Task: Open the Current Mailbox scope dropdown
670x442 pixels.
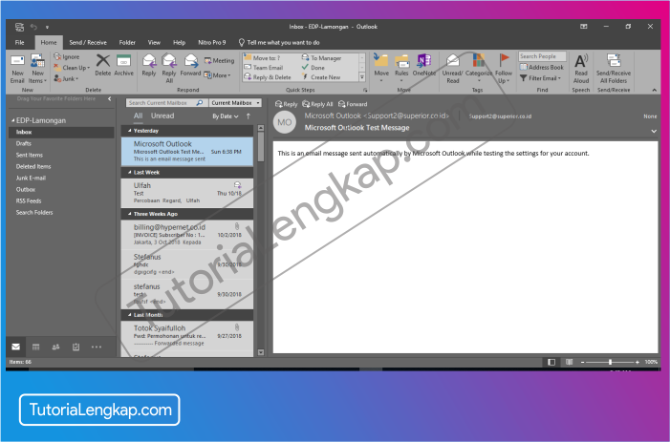Action: (235, 103)
